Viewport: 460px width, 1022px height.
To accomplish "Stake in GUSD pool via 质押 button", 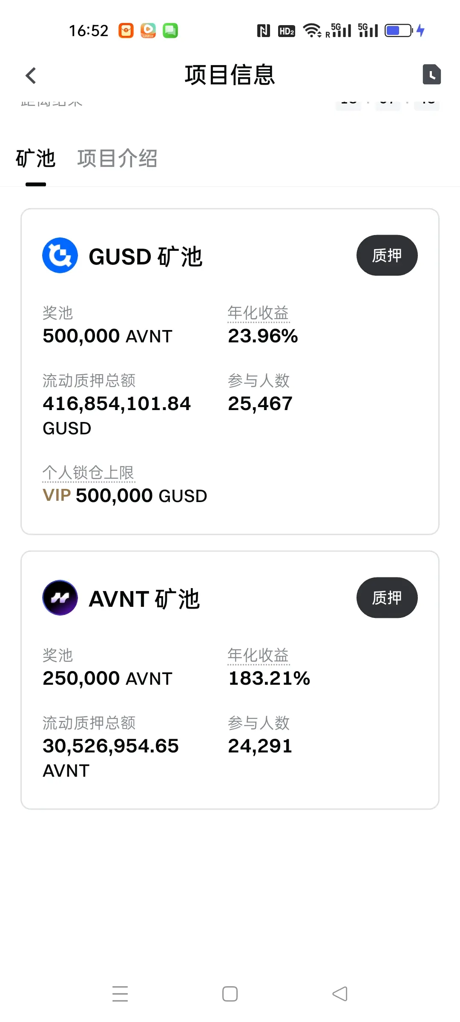I will [x=387, y=255].
